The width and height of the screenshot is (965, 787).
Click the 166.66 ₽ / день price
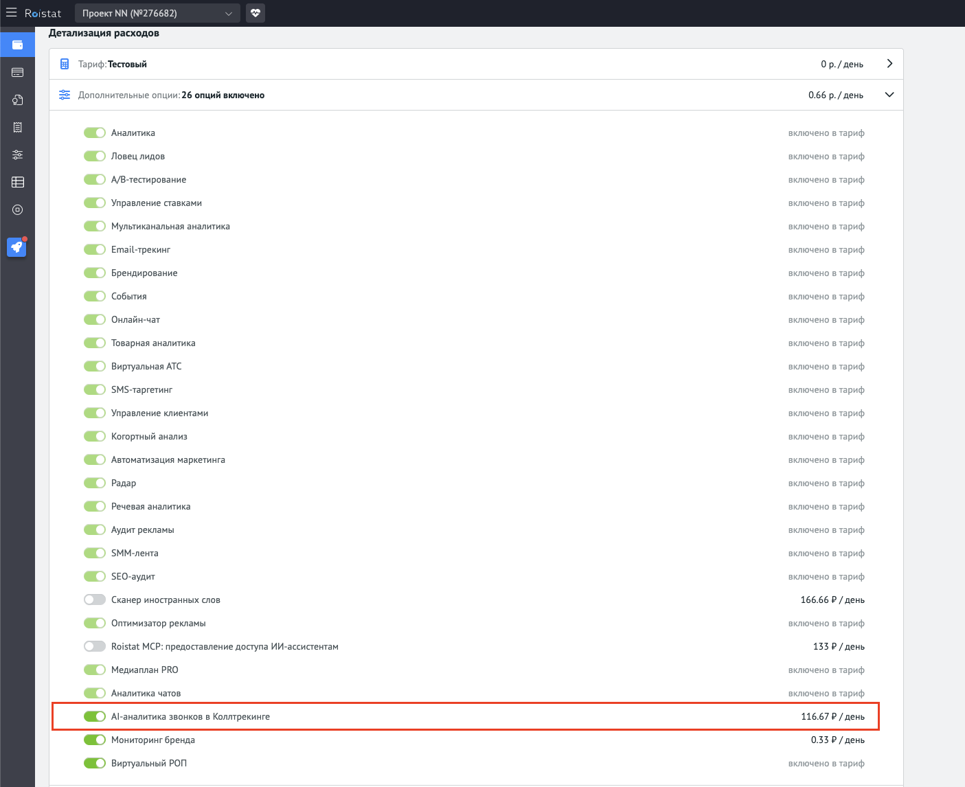coord(832,600)
